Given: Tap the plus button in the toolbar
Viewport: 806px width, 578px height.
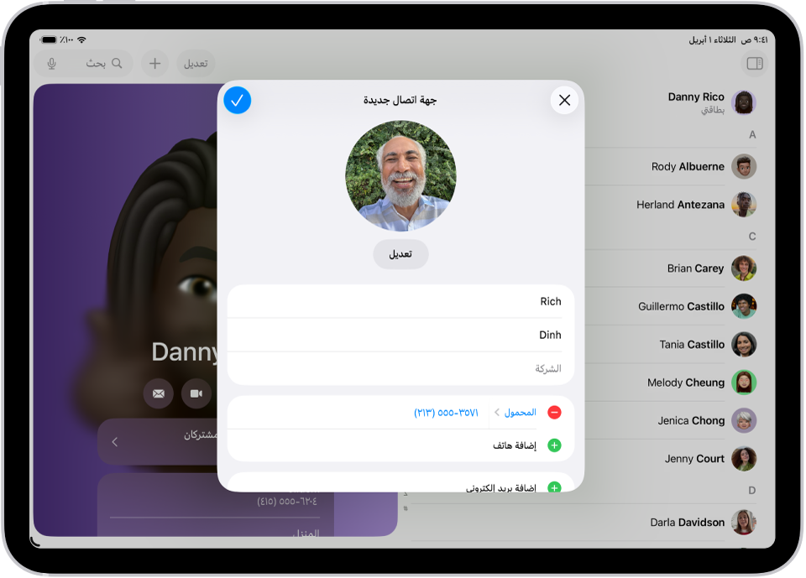Looking at the screenshot, I should 154,63.
